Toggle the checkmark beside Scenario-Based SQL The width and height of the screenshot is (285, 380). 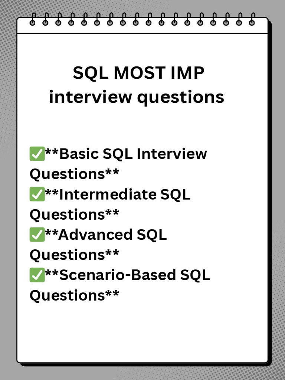[x=37, y=275]
